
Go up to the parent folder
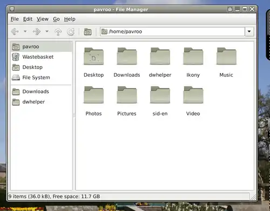58,32
